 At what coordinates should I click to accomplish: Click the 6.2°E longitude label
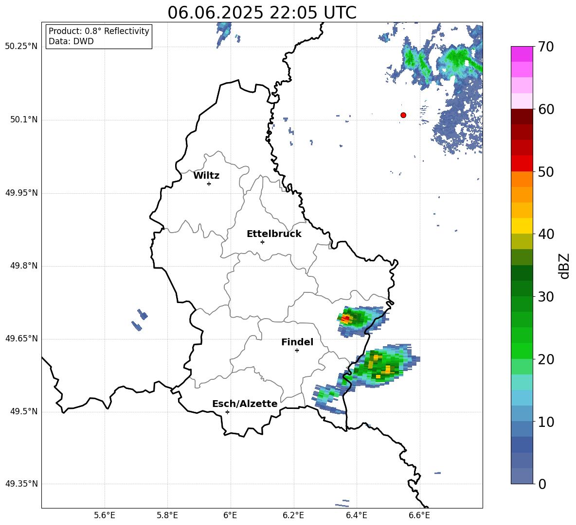coord(293,515)
